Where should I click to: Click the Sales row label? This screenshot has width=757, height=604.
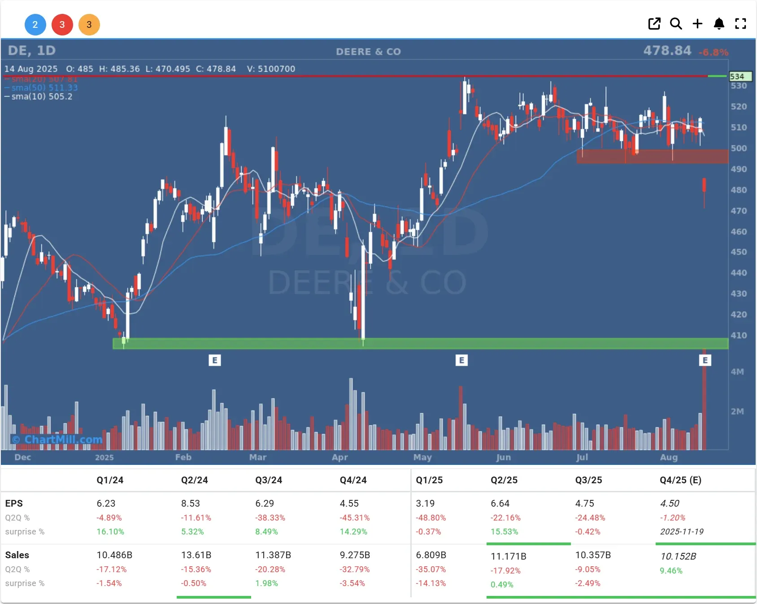[x=17, y=555]
